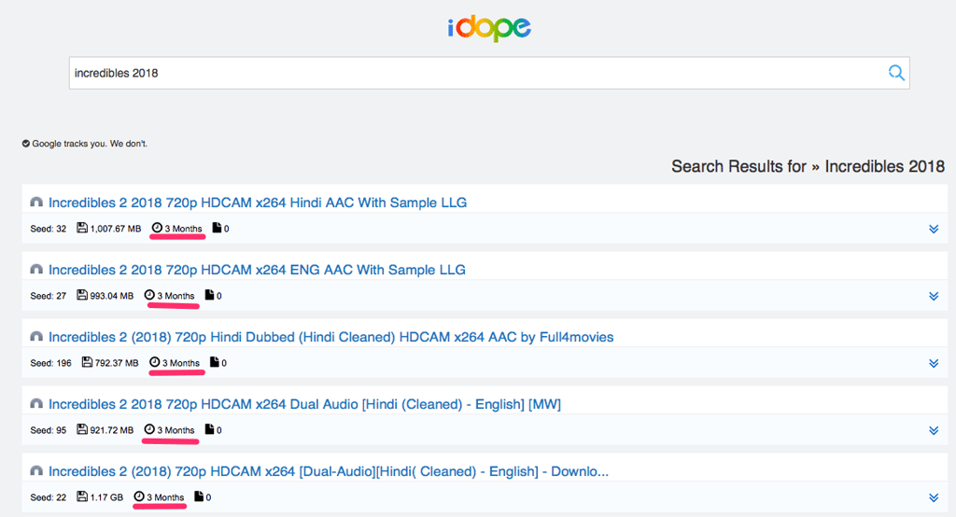Expand details for the 1.17 GB torrent
The height and width of the screenshot is (517, 956).
tap(934, 497)
